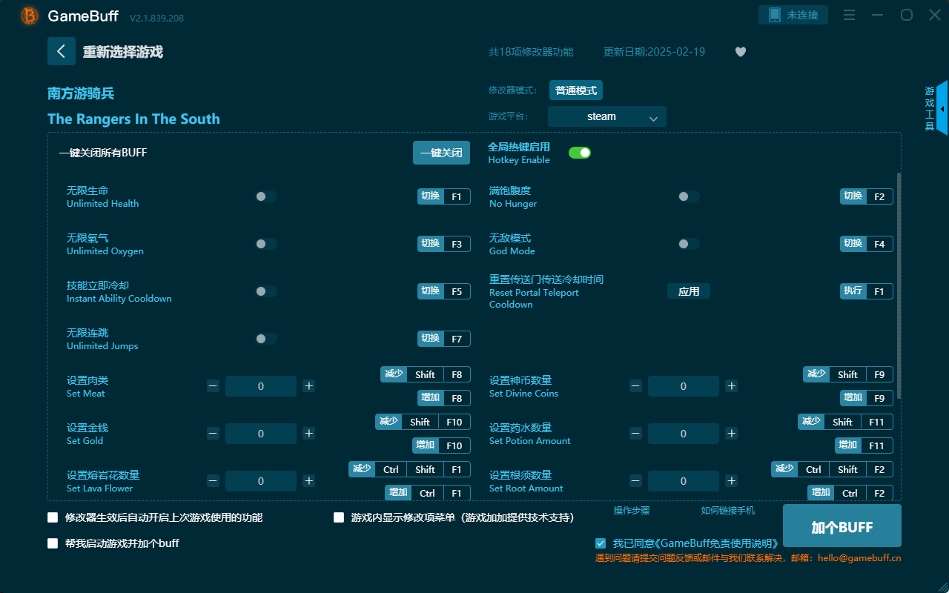Click the 加个BUFF button
949x593 pixels.
[841, 526]
